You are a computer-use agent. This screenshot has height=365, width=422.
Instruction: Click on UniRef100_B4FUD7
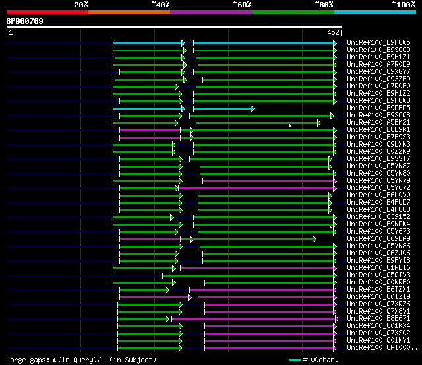point(378,202)
